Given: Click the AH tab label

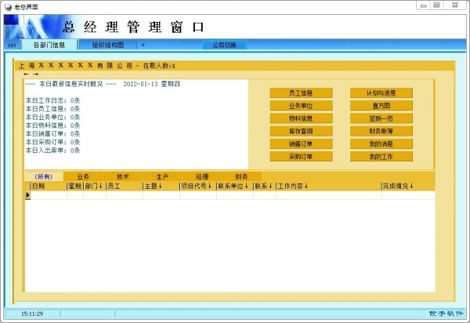Looking at the screenshot, I should tap(12, 45).
